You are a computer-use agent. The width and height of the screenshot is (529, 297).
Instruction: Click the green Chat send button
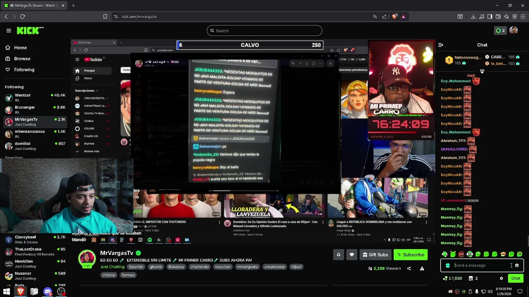click(x=515, y=278)
